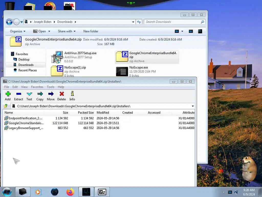Sort by the Created column header

133,113
